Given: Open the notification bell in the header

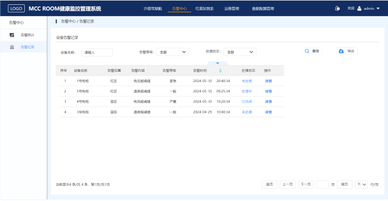Looking at the screenshot, I should [x=337, y=9].
